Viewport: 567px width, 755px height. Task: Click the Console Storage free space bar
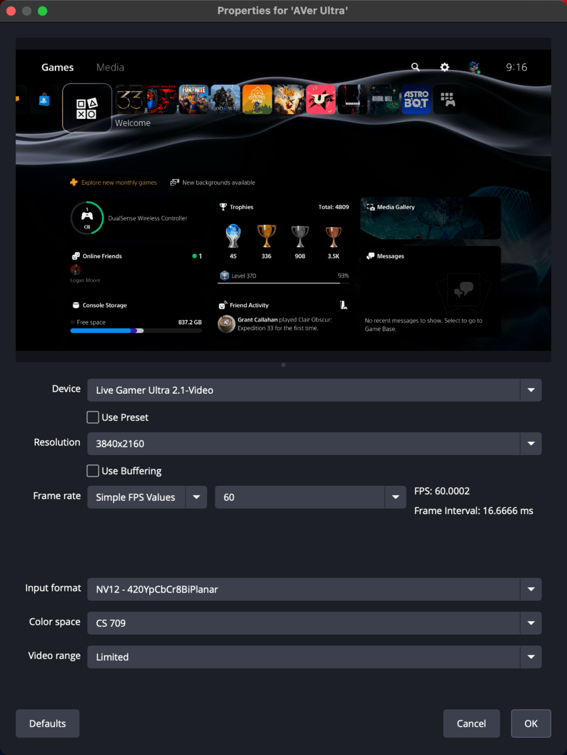136,330
